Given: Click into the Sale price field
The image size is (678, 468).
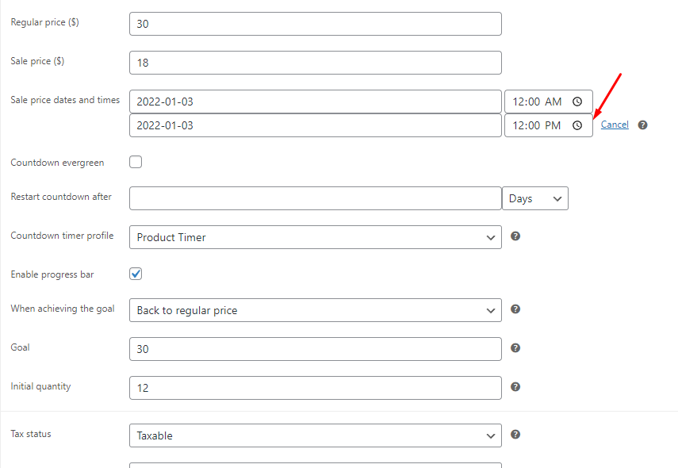Looking at the screenshot, I should click(x=316, y=63).
